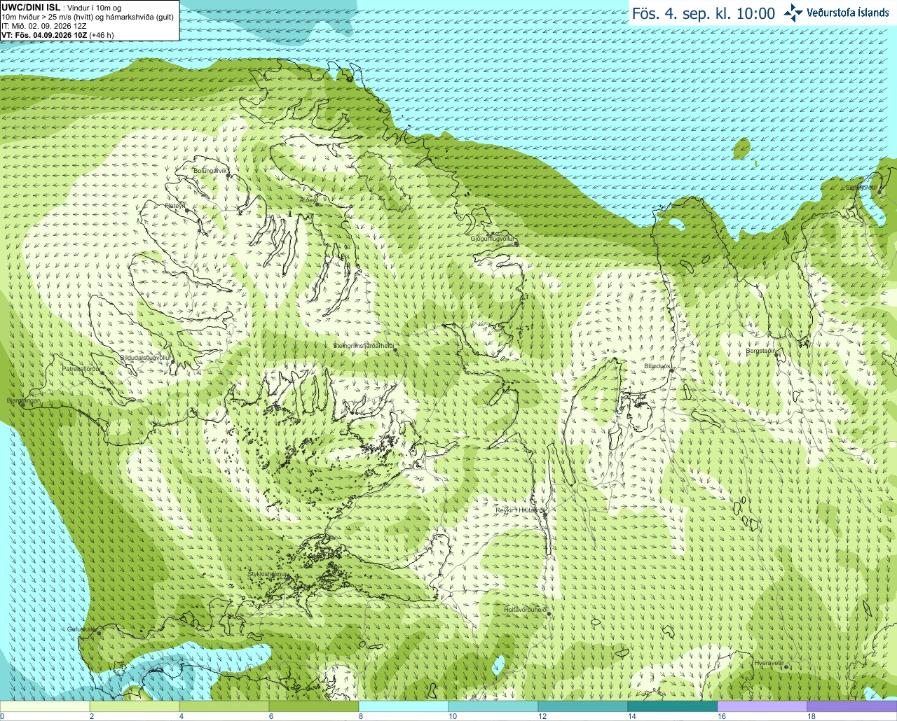The width and height of the screenshot is (897, 721).
Task: Pick the 8–10 m/s light cyan legend swatch
Action: pyautogui.click(x=404, y=706)
